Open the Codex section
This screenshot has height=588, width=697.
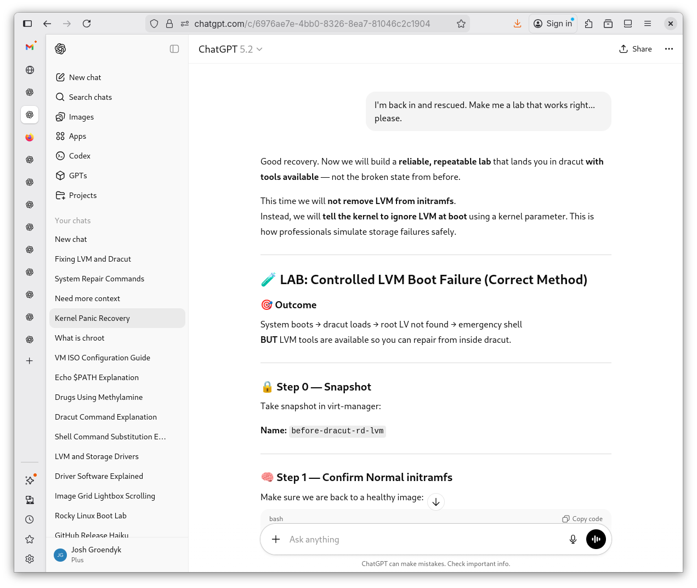tap(80, 156)
